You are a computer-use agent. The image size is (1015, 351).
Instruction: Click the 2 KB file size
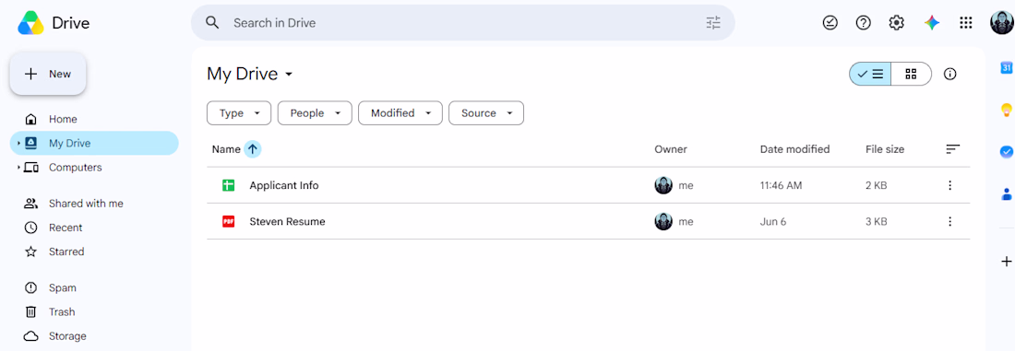876,185
